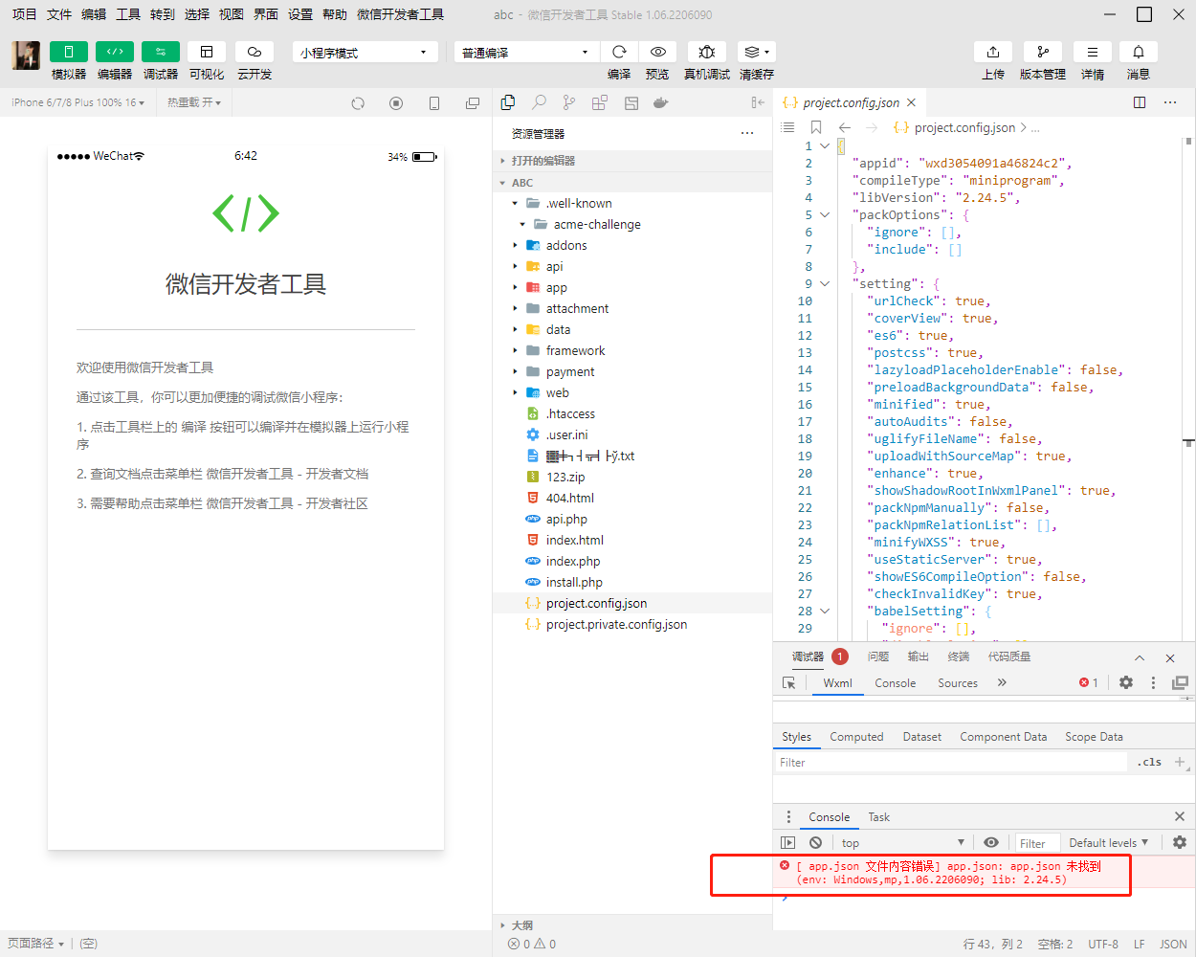Screen dimensions: 1196x957
Task: Expand the 打开的编辑器 section
Action: tap(632, 161)
